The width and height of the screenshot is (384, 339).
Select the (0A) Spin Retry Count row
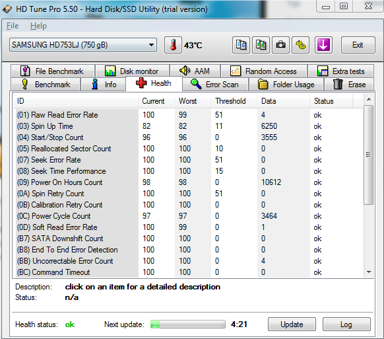click(x=189, y=194)
